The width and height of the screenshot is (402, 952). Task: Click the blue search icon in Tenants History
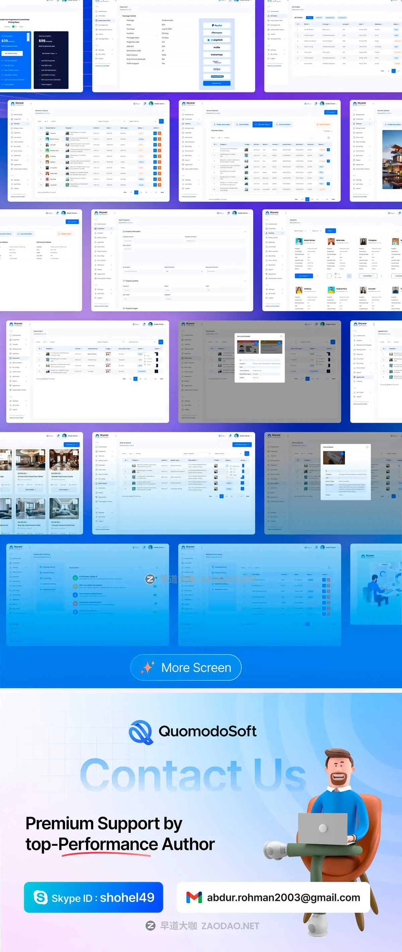click(x=161, y=121)
